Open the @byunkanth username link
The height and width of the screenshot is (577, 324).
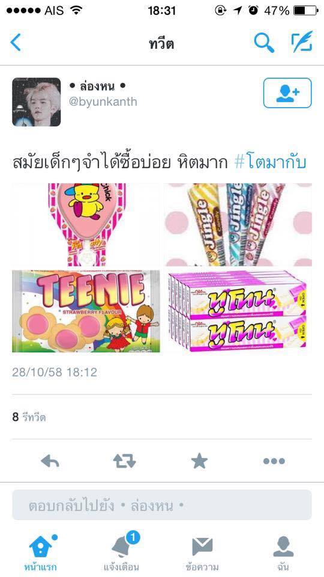point(103,102)
